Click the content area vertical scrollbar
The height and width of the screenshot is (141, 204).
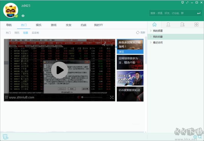[x=146, y=50]
